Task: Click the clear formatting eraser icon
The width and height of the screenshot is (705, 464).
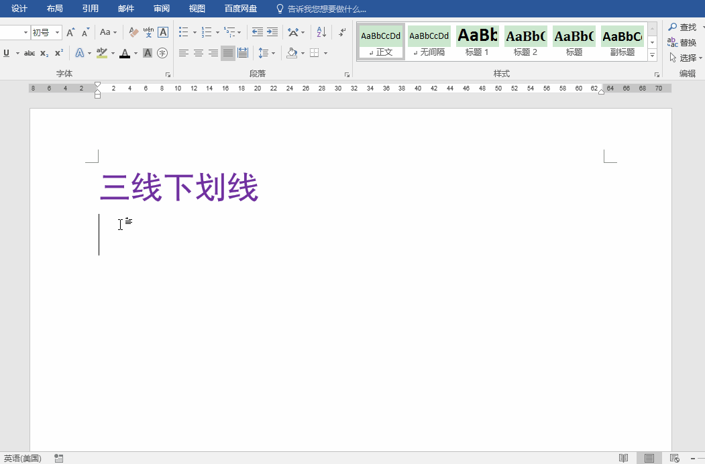Action: [x=133, y=32]
